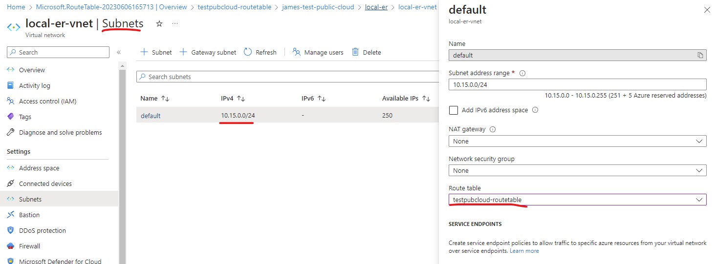Click the info icon next to NAT gateway
Image resolution: width=716 pixels, height=264 pixels.
(492, 129)
